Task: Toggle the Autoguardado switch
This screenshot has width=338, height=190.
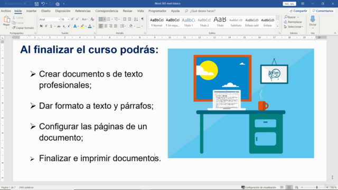Action: tap(27, 4)
